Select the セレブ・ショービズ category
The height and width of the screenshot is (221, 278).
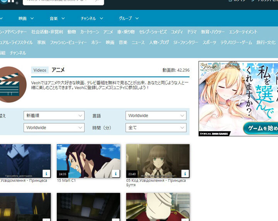tap(153, 32)
